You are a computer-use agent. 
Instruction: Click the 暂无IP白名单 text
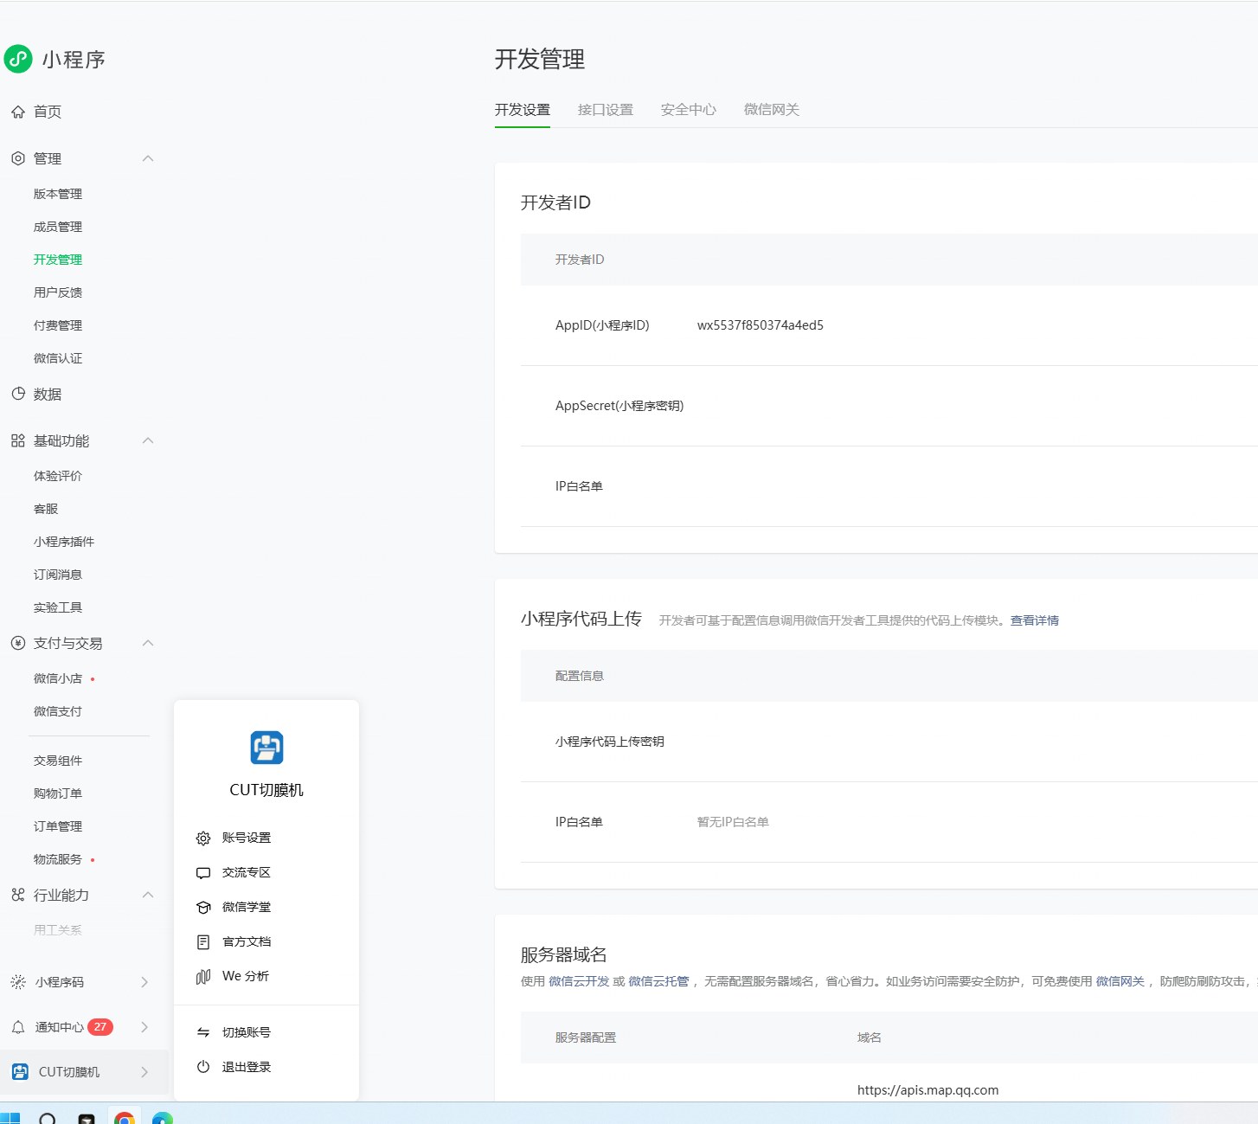tap(733, 822)
